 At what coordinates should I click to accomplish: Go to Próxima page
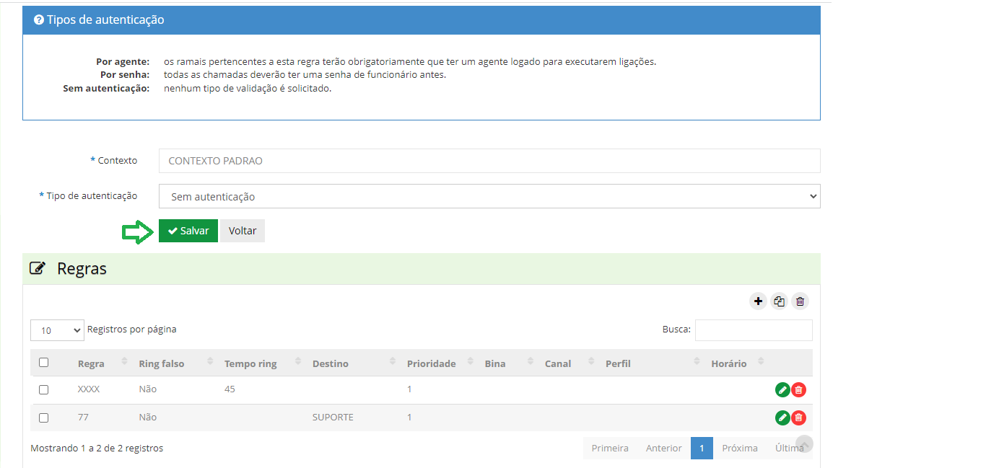coord(740,448)
